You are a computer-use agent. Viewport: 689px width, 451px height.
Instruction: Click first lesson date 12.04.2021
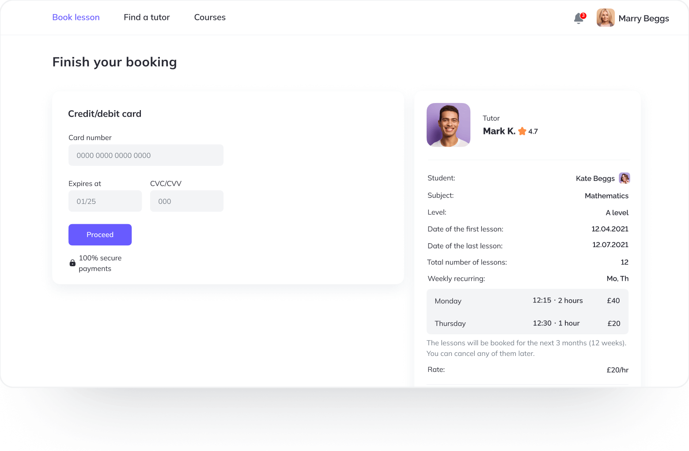pyautogui.click(x=610, y=229)
